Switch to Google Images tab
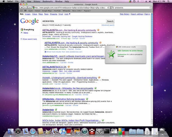Image resolution: width=172 pixels, height=137 pixels. 28,14
